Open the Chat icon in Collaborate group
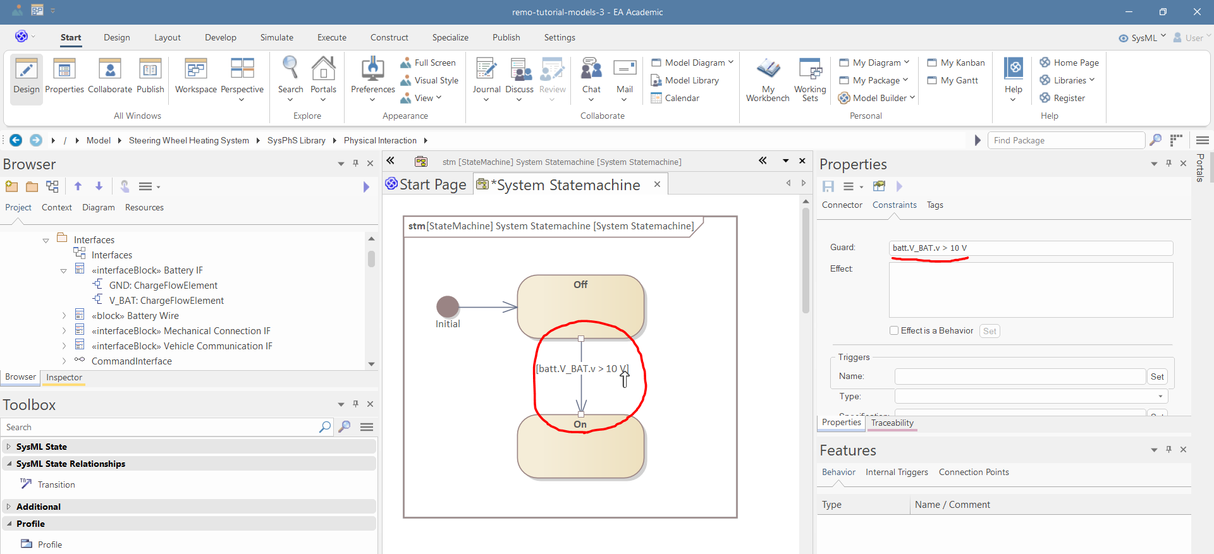The height and width of the screenshot is (554, 1214). pyautogui.click(x=591, y=68)
